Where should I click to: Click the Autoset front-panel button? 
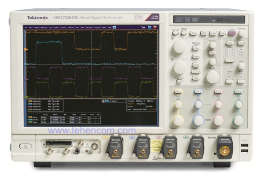(x=176, y=33)
